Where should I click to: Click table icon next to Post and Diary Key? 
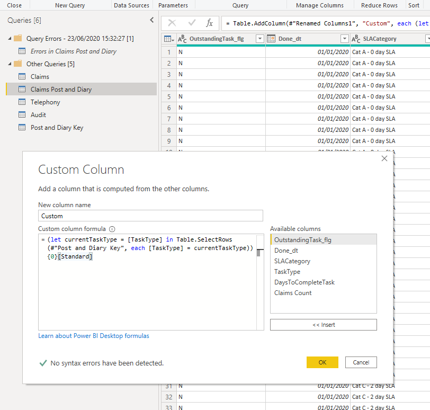(x=22, y=128)
